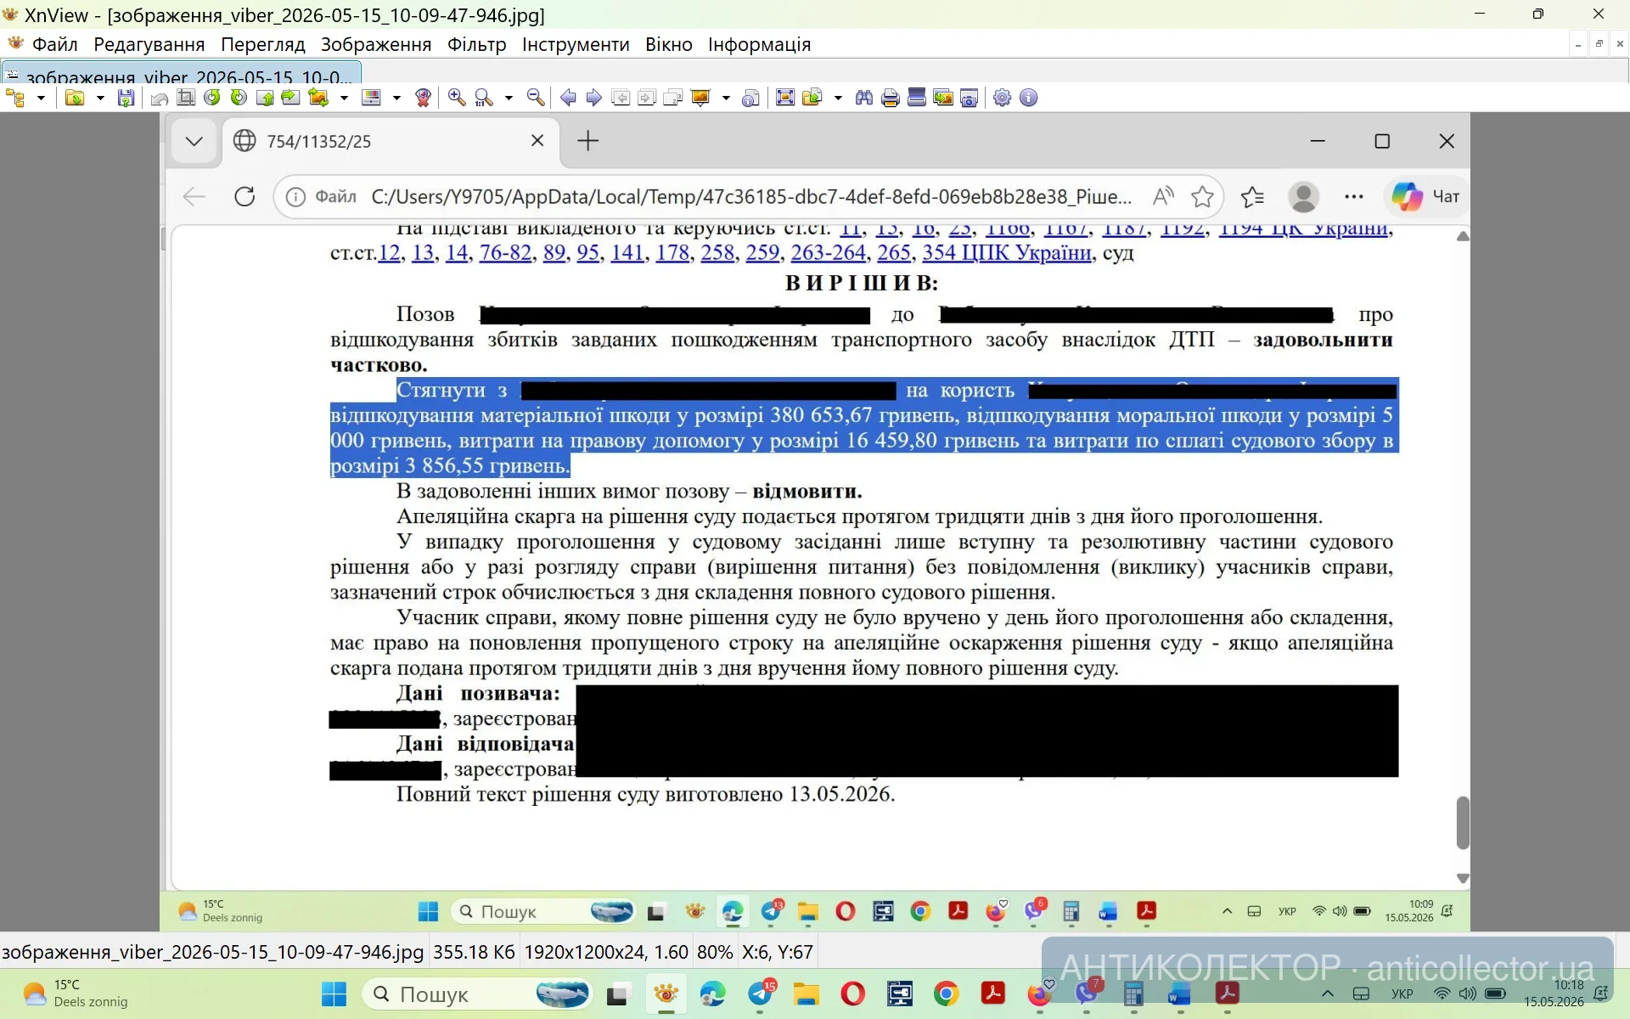
Task: Click the red-eye correction icon
Action: [x=423, y=98]
